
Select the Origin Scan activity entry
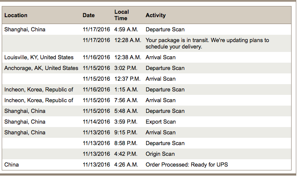pos(160,154)
